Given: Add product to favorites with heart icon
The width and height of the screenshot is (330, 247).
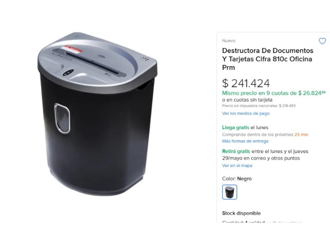Looking at the screenshot, I should coord(322,41).
